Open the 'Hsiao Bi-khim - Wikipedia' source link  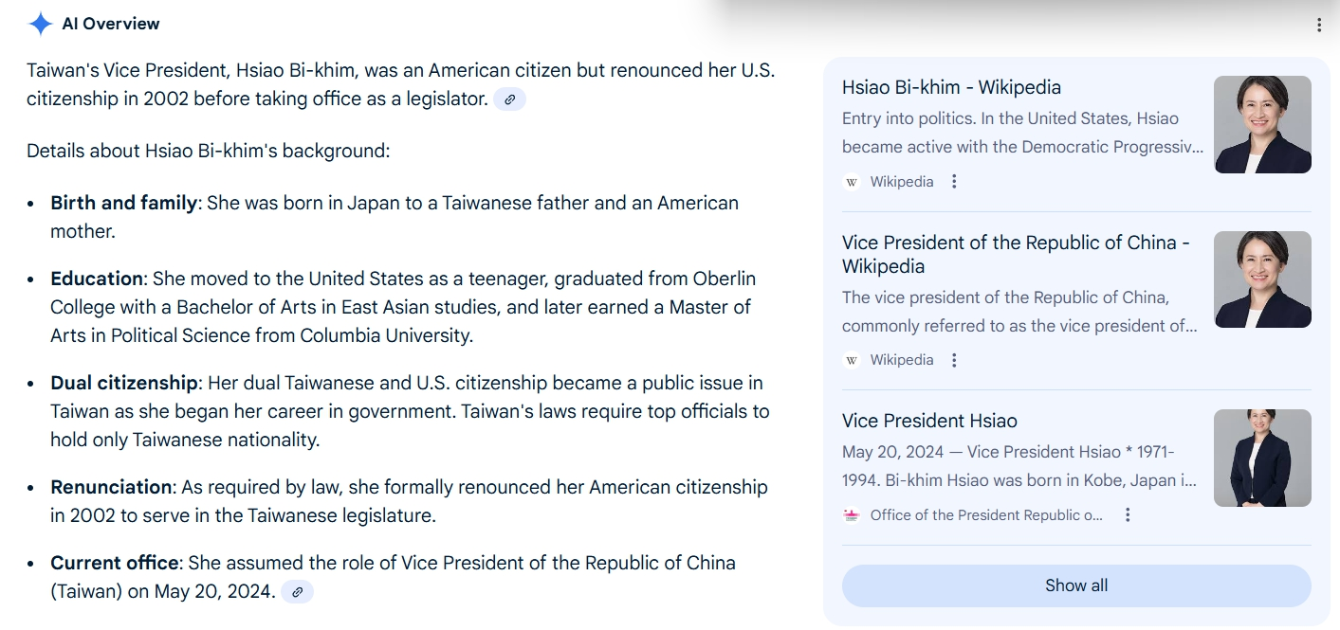951,87
